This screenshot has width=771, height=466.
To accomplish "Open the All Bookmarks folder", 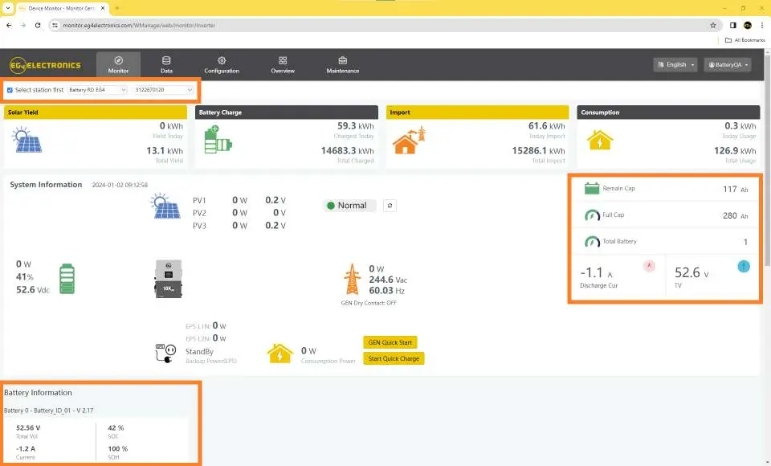I will click(745, 40).
